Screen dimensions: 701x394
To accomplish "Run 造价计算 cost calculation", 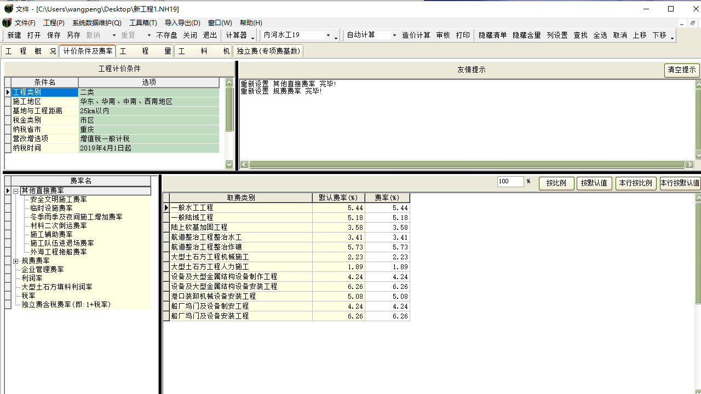I will point(416,36).
